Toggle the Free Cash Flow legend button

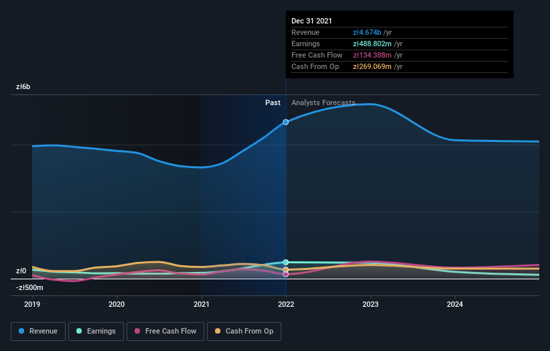165,332
